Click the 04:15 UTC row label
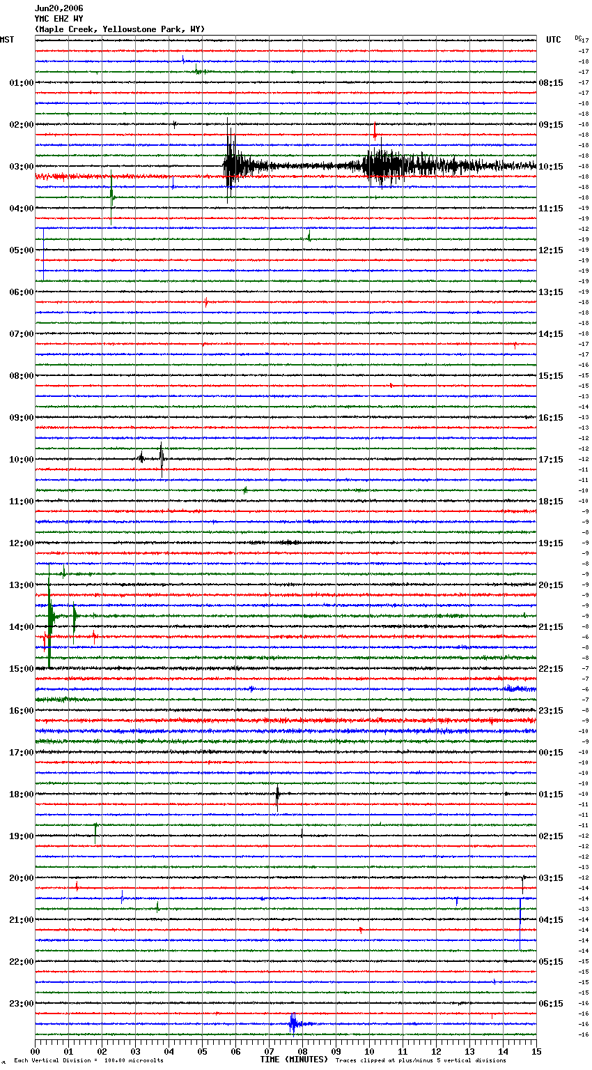This screenshot has width=592, height=1070. tap(551, 920)
